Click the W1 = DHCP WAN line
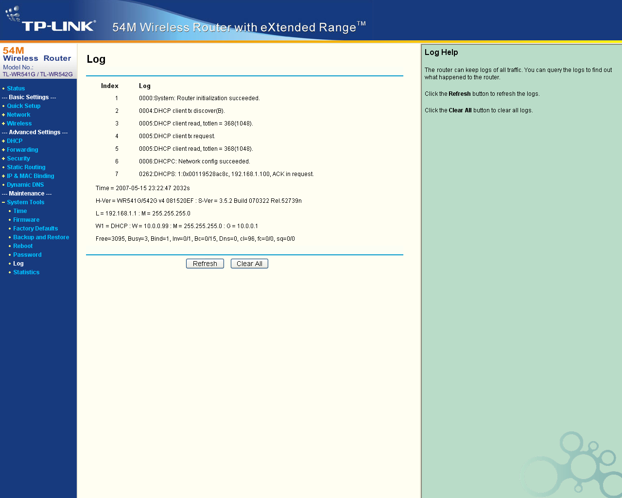 pyautogui.click(x=177, y=226)
